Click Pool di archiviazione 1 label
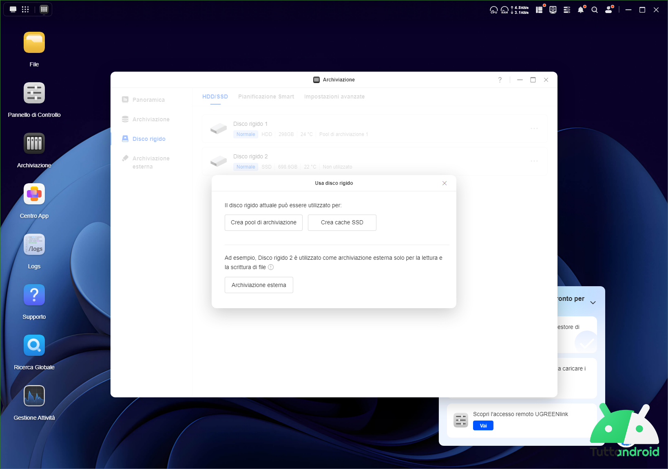Image resolution: width=668 pixels, height=469 pixels. click(344, 134)
